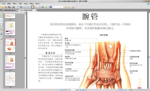Open the layers sidebar panel icon
150x91 pixels.
pyautogui.click(x=1, y=25)
